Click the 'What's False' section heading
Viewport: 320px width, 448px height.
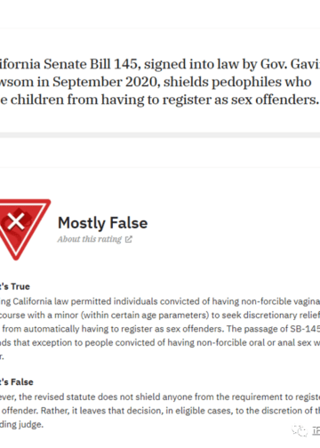pyautogui.click(x=17, y=382)
